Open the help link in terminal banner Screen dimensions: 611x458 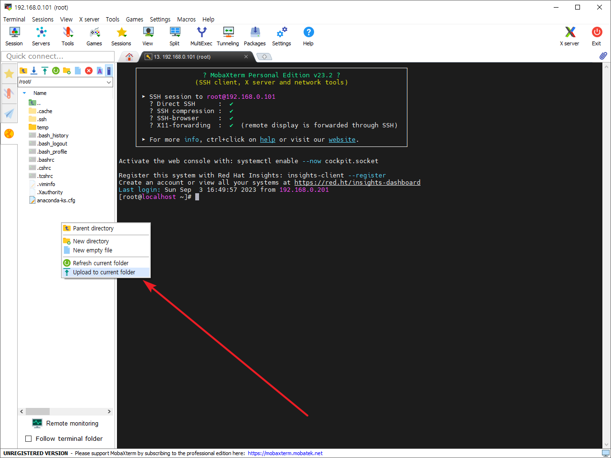coord(267,139)
